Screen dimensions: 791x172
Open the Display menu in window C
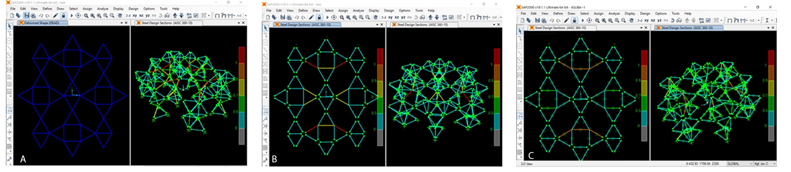coord(630,13)
